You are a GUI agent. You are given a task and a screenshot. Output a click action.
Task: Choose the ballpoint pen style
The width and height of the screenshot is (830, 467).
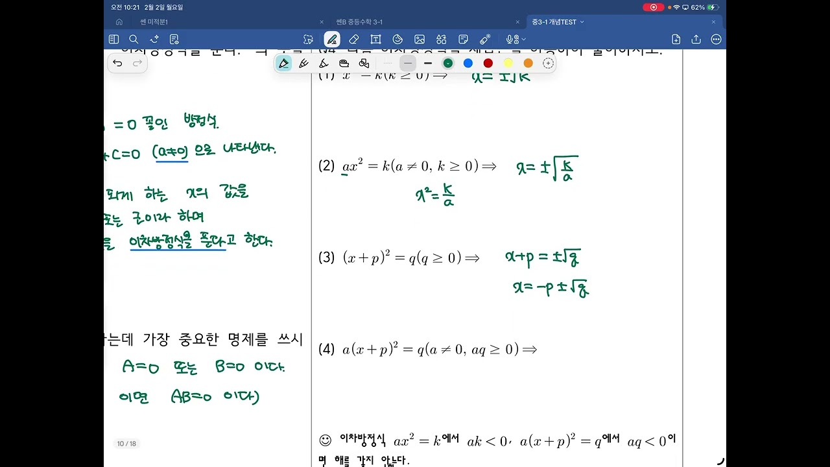coord(283,63)
